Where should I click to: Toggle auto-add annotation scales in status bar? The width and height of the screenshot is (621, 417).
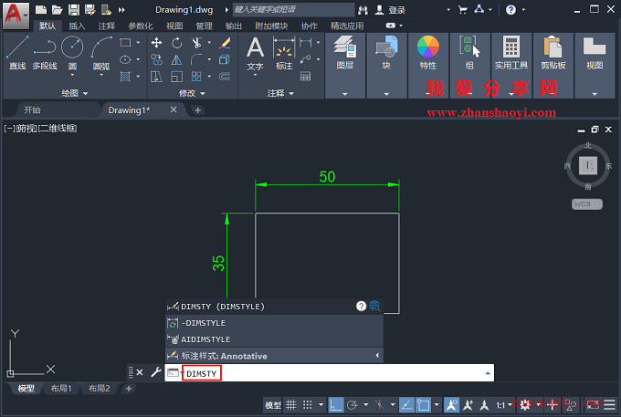click(x=468, y=405)
